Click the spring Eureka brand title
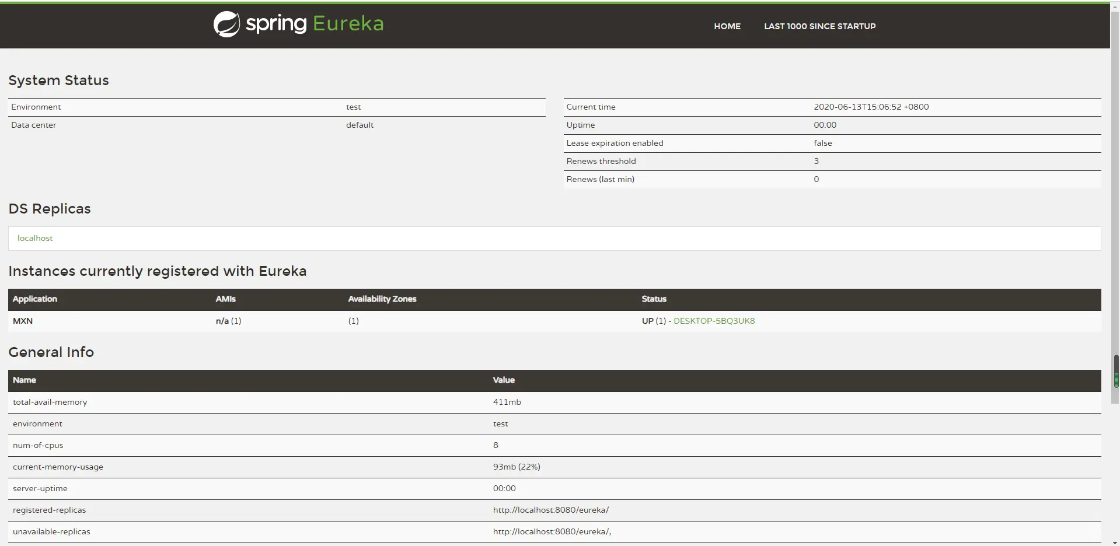Image resolution: width=1120 pixels, height=546 pixels. pyautogui.click(x=315, y=24)
